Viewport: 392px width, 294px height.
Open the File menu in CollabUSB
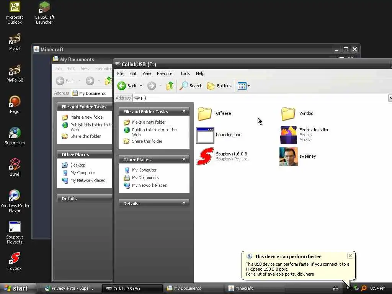(120, 73)
